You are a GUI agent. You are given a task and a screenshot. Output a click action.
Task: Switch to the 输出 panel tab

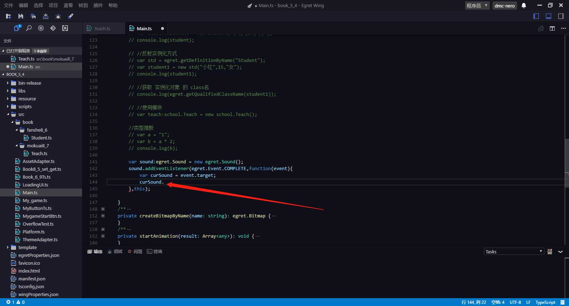(x=95, y=252)
